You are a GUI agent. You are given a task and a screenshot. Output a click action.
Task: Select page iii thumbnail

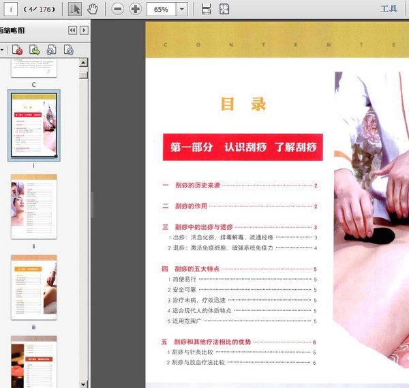[34, 287]
